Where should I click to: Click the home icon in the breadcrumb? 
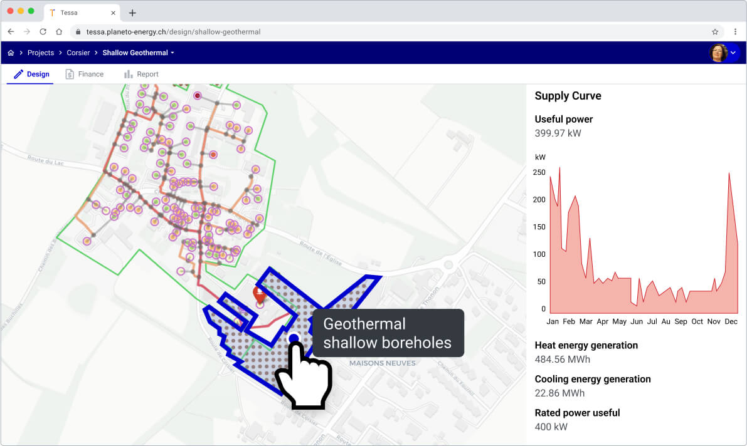click(x=10, y=53)
